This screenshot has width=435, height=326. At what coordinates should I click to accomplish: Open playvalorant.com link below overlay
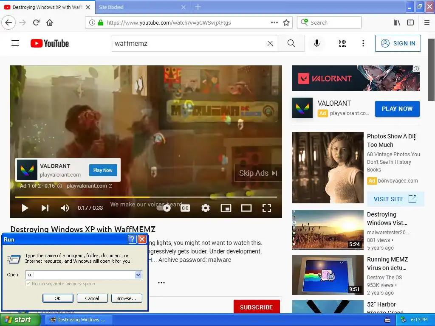(x=89, y=186)
